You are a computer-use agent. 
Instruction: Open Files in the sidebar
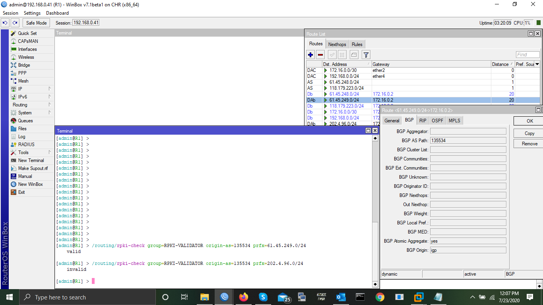pyautogui.click(x=22, y=129)
